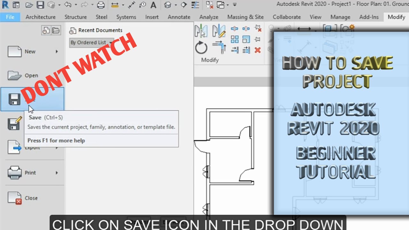Click the Print icon in toolbar

(101, 5)
